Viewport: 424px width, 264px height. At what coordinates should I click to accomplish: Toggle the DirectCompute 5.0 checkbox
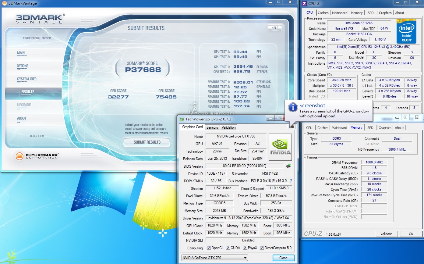click(x=262, y=248)
